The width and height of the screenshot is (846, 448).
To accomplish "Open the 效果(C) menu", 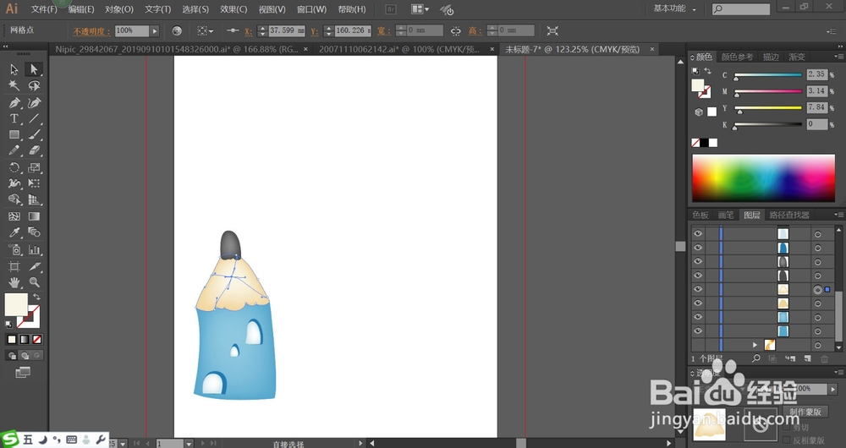I will (233, 9).
